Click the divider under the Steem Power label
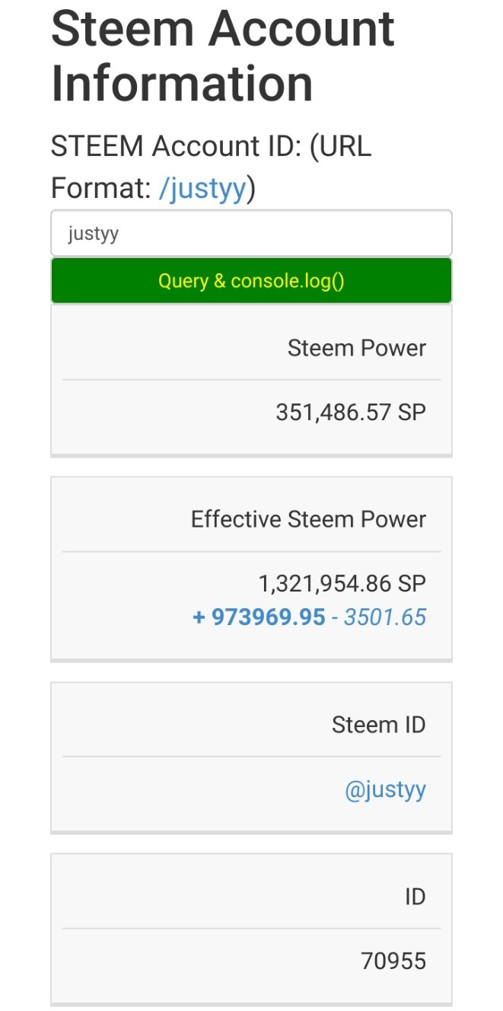 [x=251, y=379]
